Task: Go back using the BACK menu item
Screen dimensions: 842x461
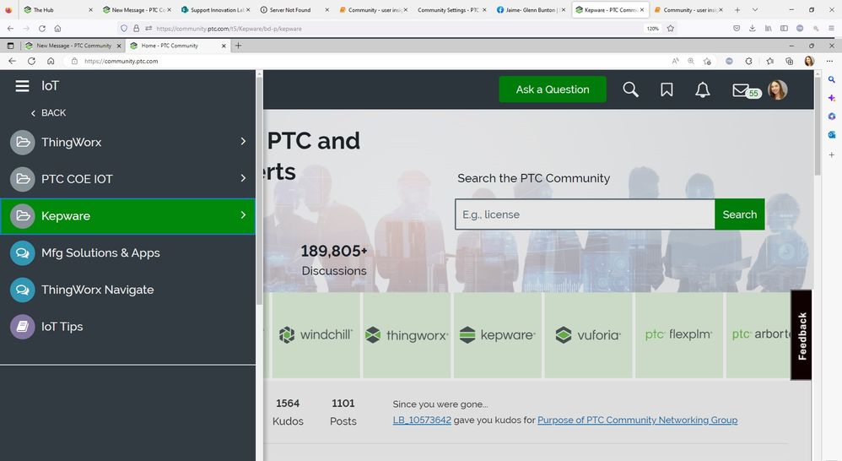Action: pyautogui.click(x=48, y=113)
